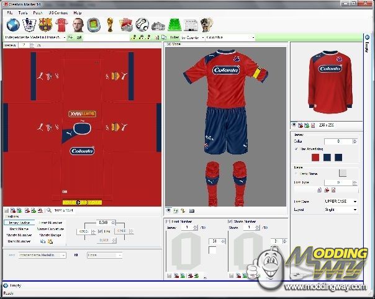Click the goalkeeper gloves icon
375x299 pixels.
[207, 25]
